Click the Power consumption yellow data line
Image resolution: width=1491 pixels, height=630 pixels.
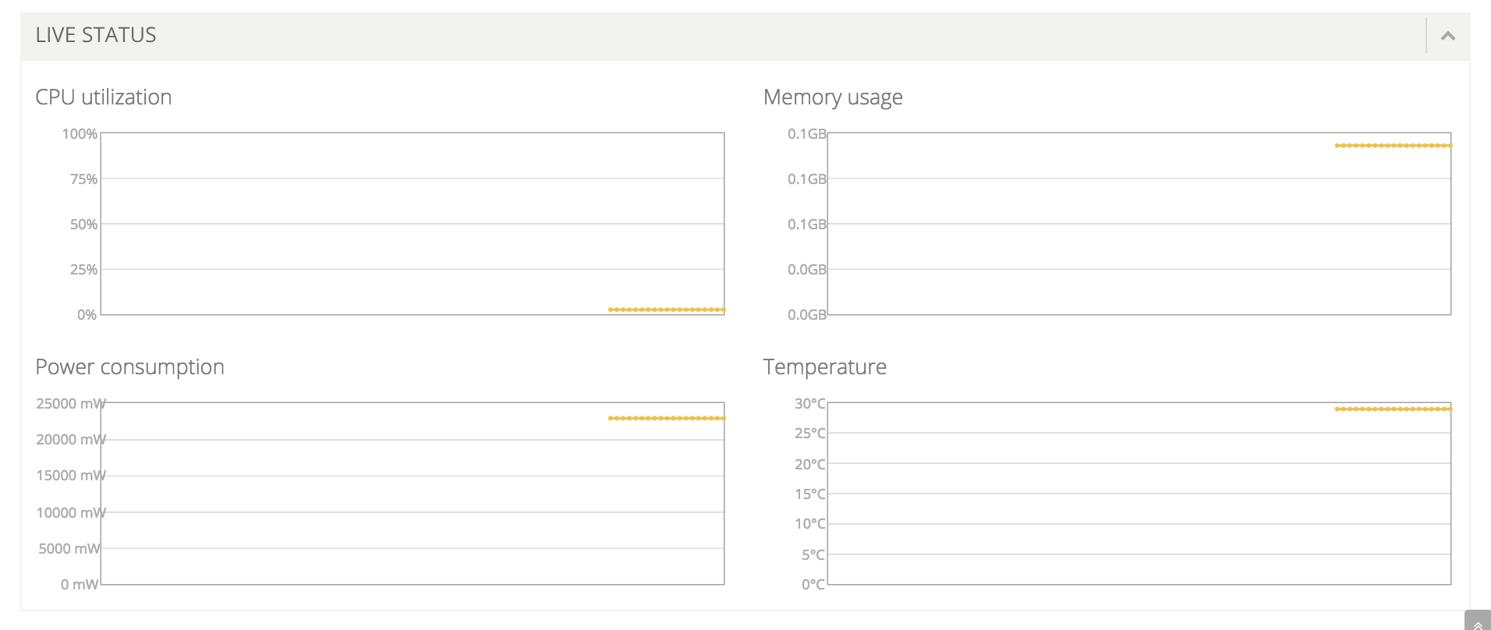tap(667, 419)
